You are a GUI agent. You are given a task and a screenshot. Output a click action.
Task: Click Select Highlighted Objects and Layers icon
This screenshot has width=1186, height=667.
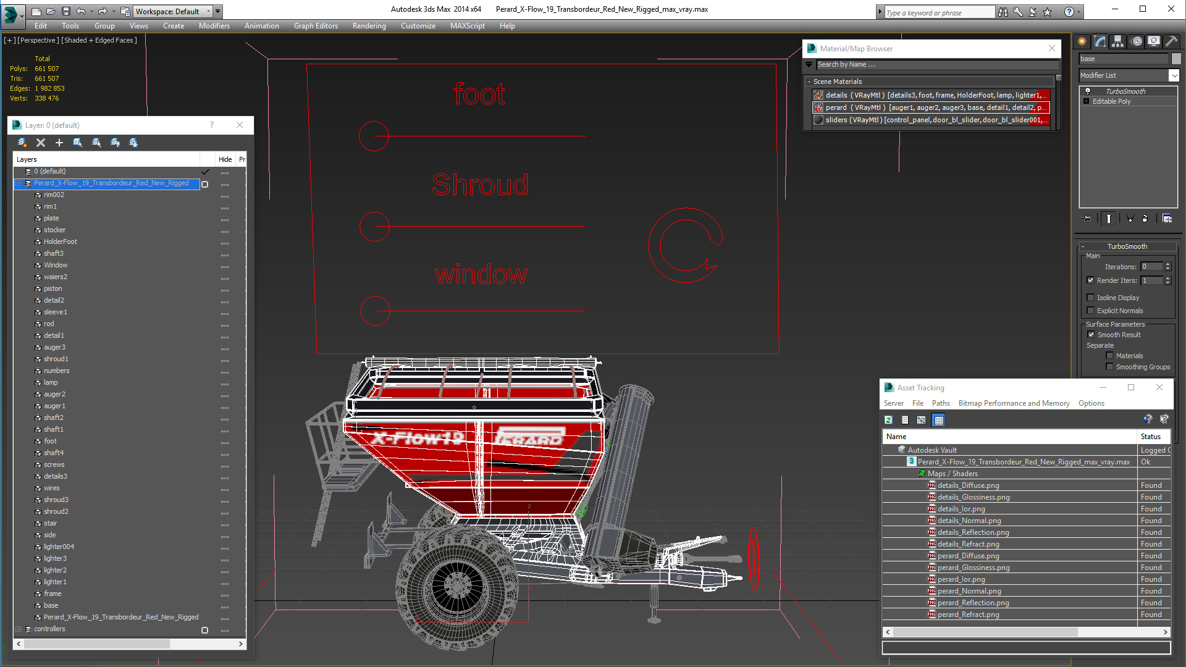pos(78,143)
